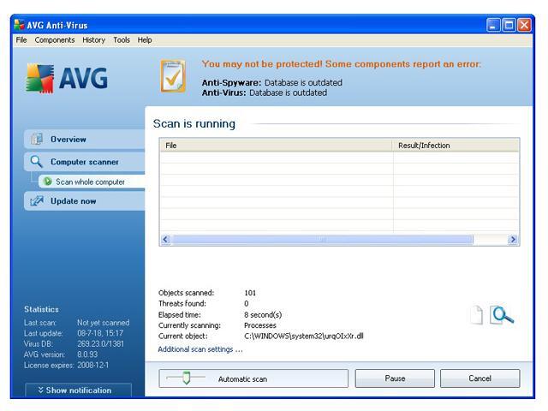548x411 pixels.
Task: Click the green play icon beside Scan whole computer
Action: (x=48, y=182)
